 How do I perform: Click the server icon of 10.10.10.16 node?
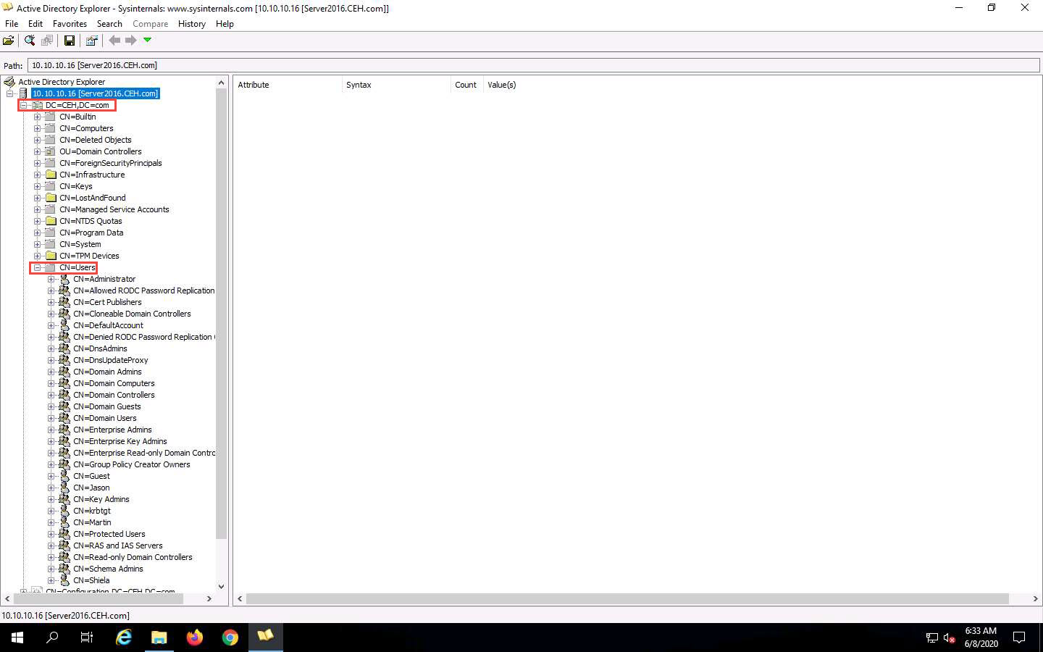click(23, 93)
